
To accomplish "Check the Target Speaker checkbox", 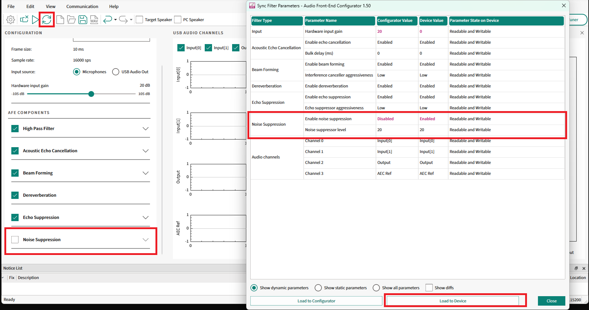I will point(139,20).
